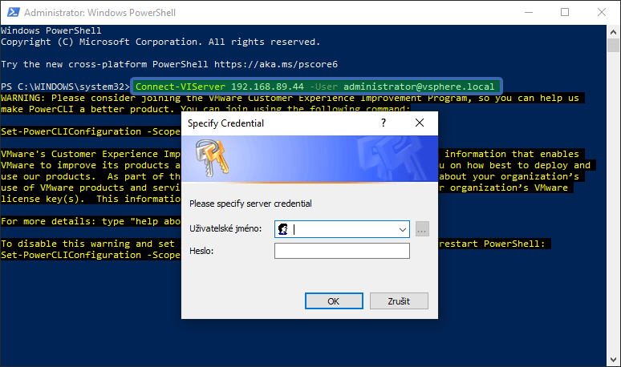The width and height of the screenshot is (621, 367).
Task: Click the Specify Credential dialog title
Action: point(225,123)
